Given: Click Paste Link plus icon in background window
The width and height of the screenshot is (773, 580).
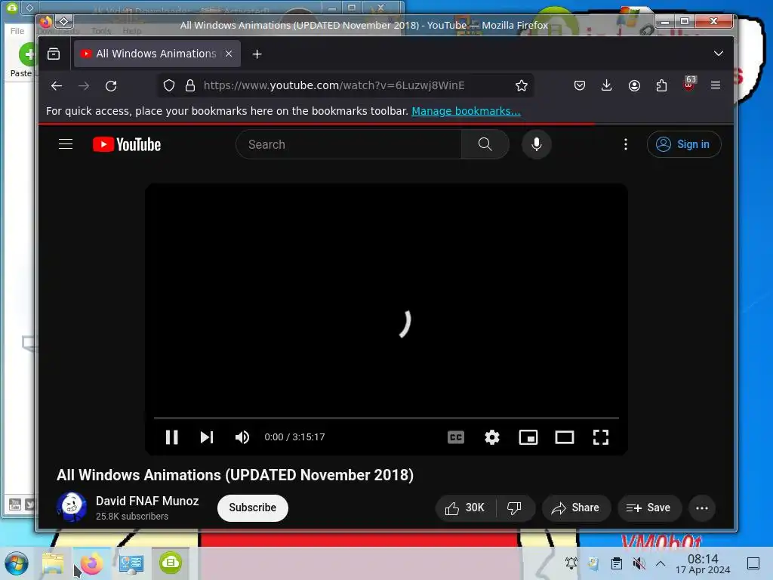Looking at the screenshot, I should click(27, 54).
